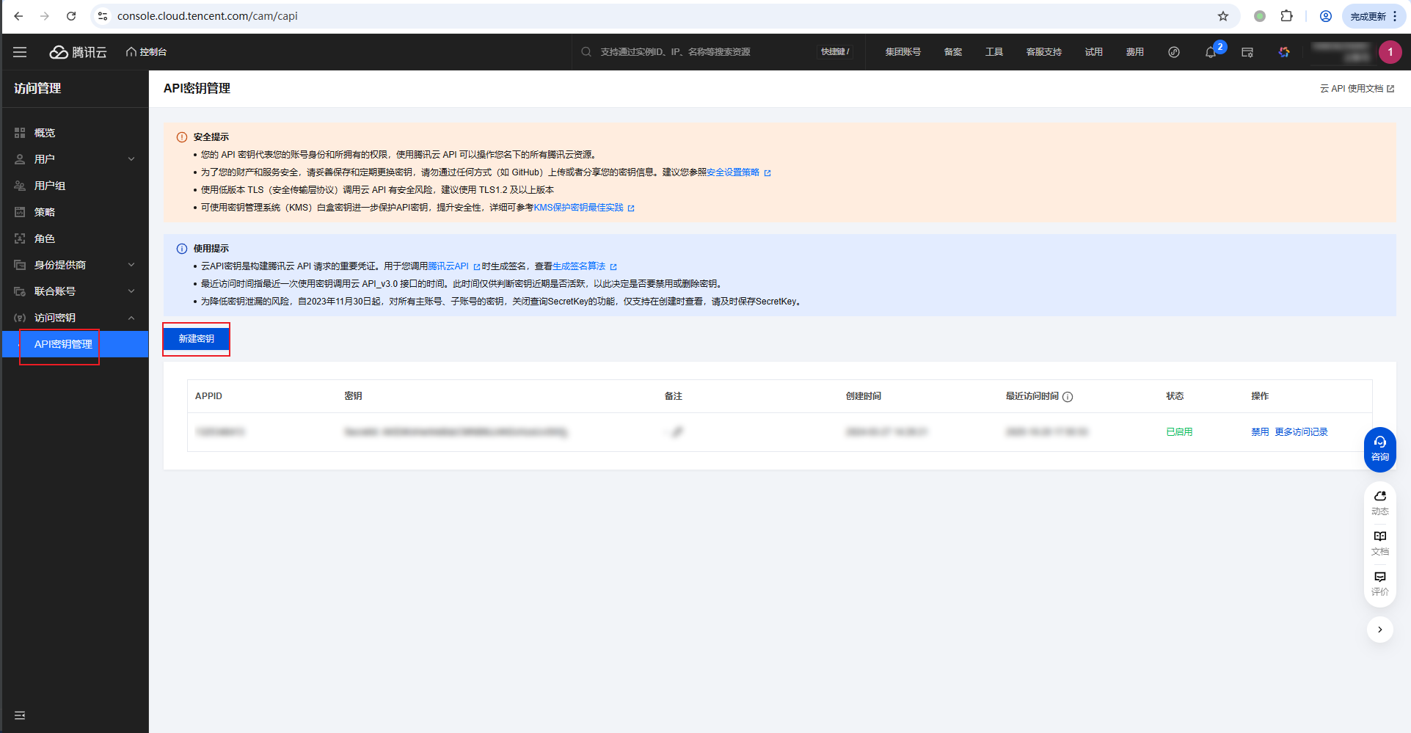Click the 已启用 status text
This screenshot has width=1411, height=733.
pyautogui.click(x=1179, y=432)
